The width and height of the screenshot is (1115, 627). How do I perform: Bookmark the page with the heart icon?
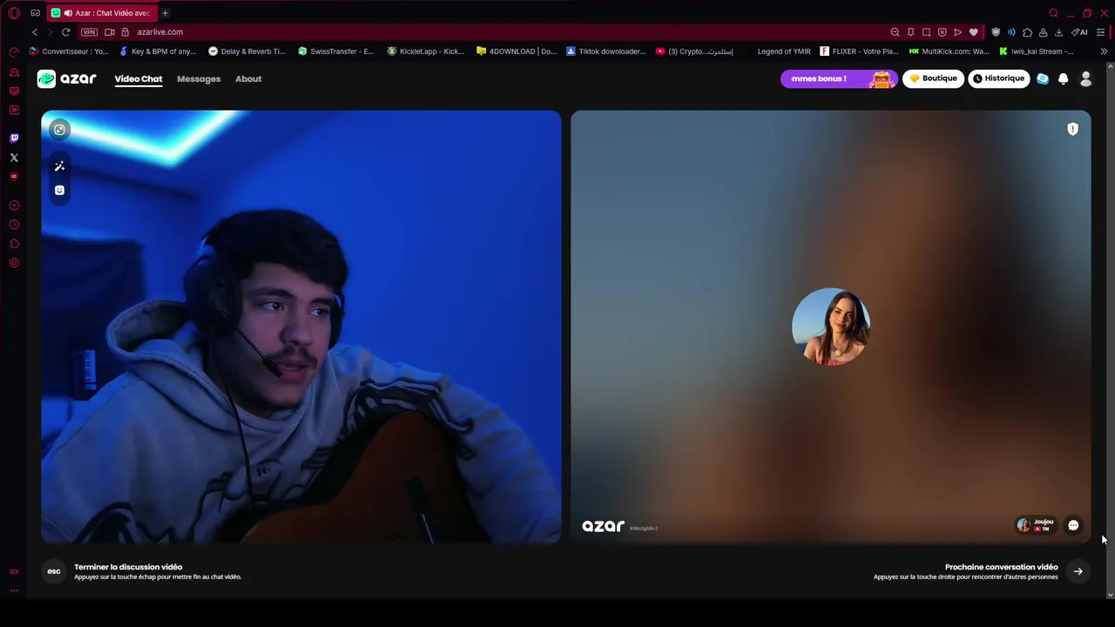tap(973, 32)
